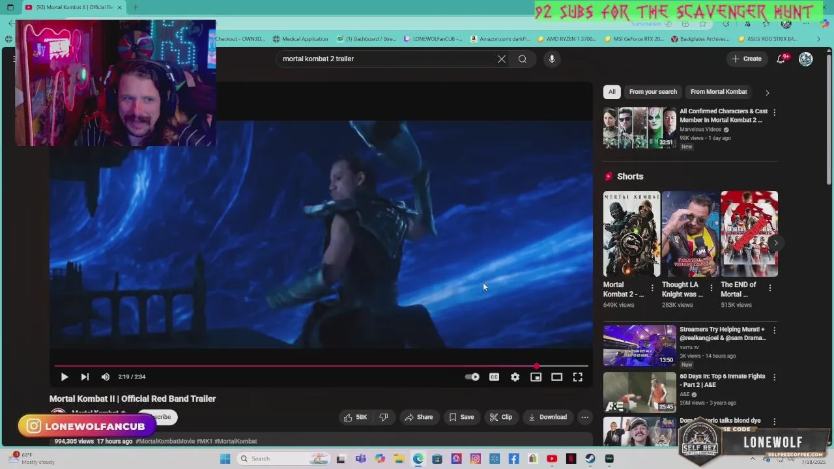
Task: Focus the YouTube search box
Action: 386,59
